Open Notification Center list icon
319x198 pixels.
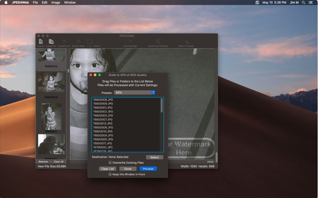(x=310, y=2)
